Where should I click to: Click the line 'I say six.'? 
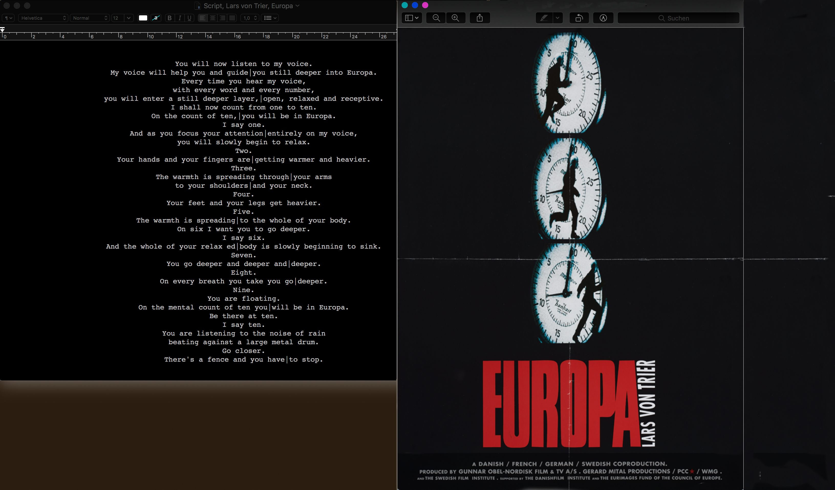pos(243,238)
